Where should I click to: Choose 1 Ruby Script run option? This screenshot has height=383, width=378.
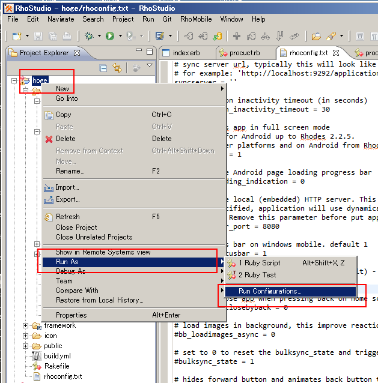tap(290, 263)
